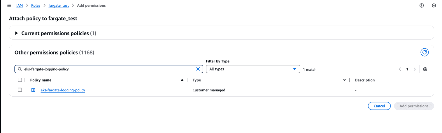Open eks-fargate-logging-policy link
The width and height of the screenshot is (442, 133).
(x=63, y=90)
